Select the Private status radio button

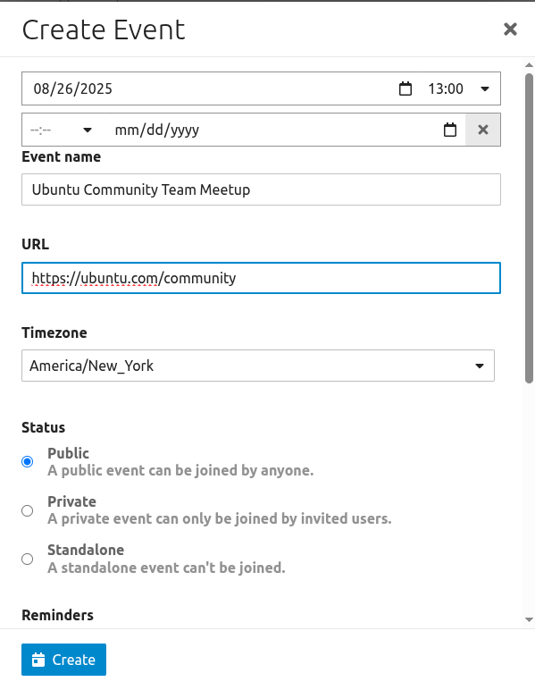point(28,510)
